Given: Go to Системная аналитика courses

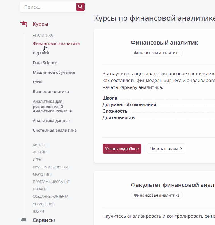Looking at the screenshot, I should click(x=55, y=130).
